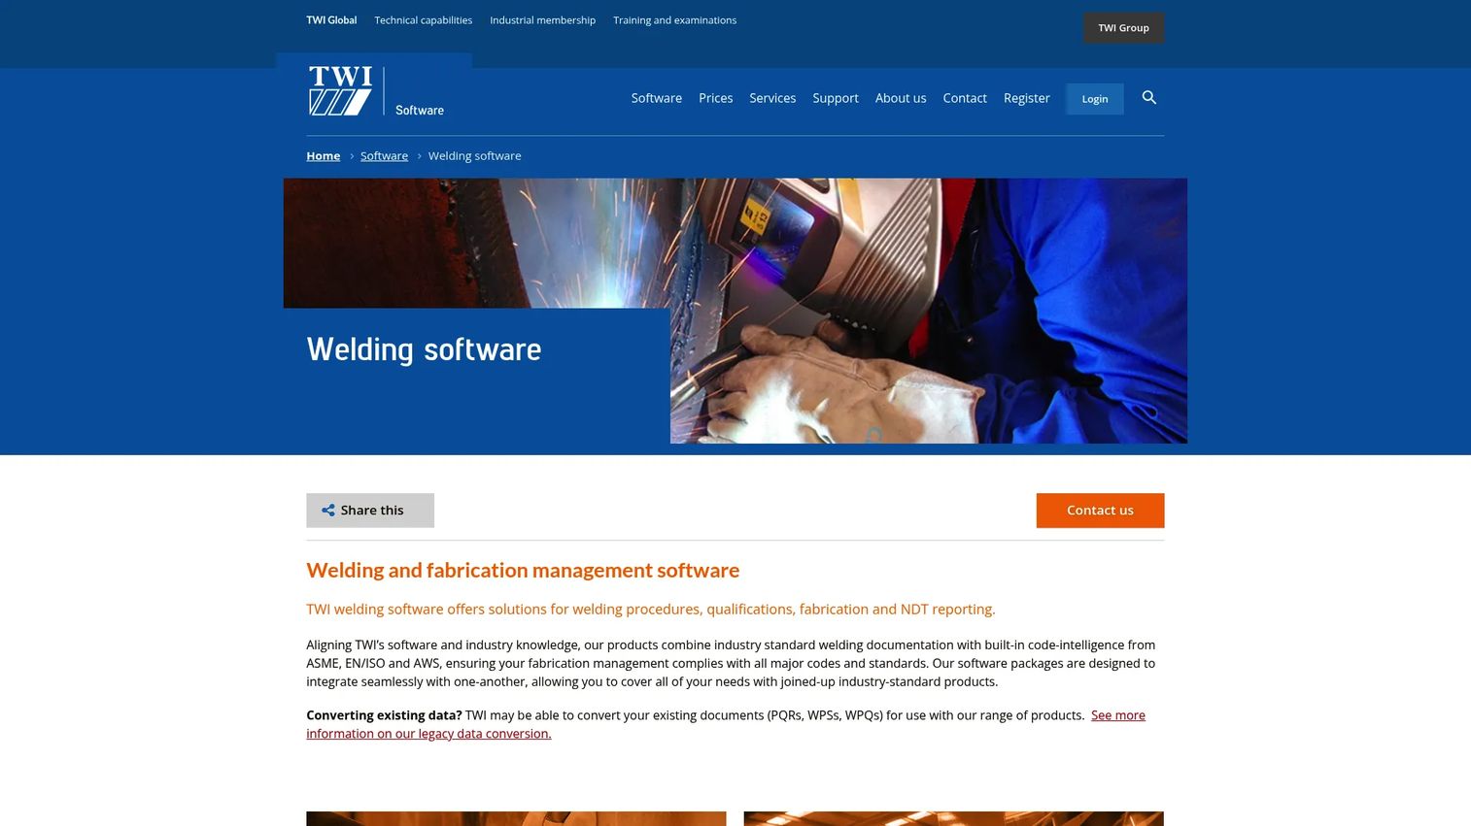Viewport: 1471px width, 826px height.
Task: Select Contact in the main navigation
Action: pos(965,98)
